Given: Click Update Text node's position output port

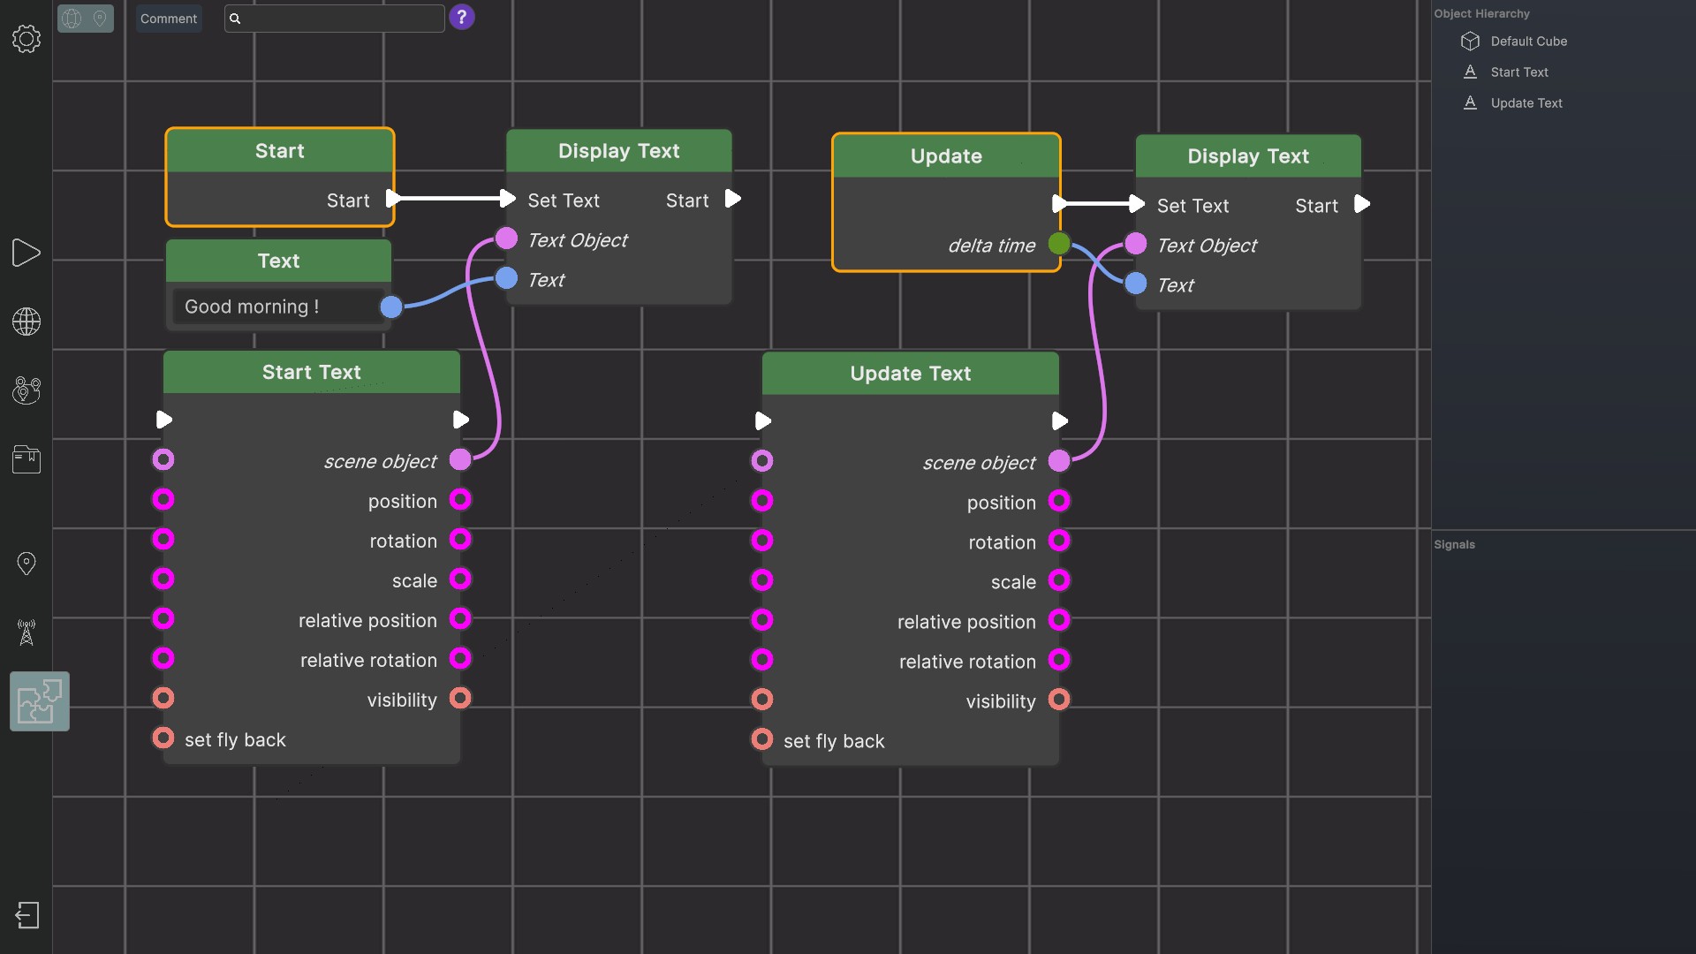Looking at the screenshot, I should [x=1059, y=501].
